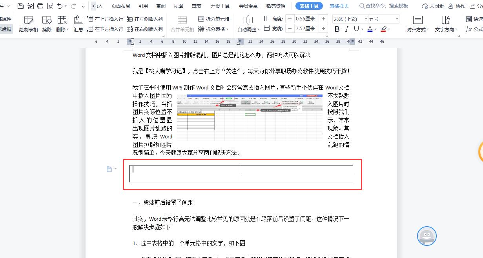The image size is (483, 258).
Task: Switch to the 表格样式 tab
Action: pyautogui.click(x=339, y=6)
